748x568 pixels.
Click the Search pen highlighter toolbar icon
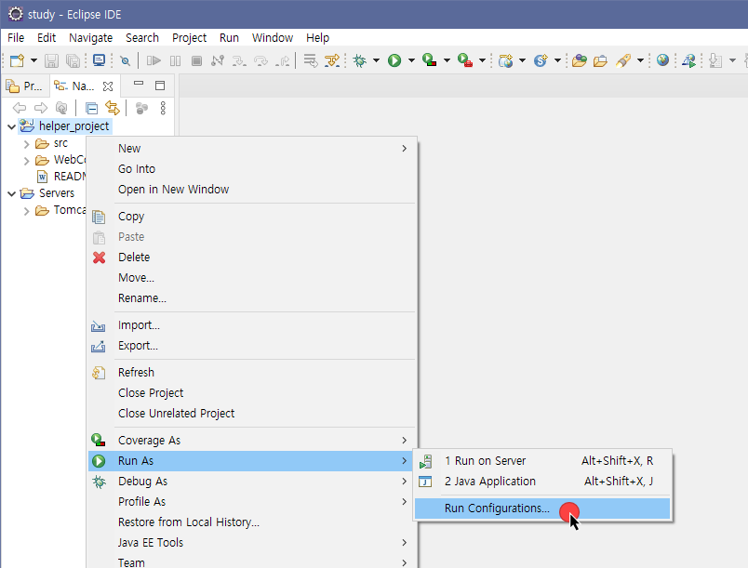pyautogui.click(x=623, y=60)
